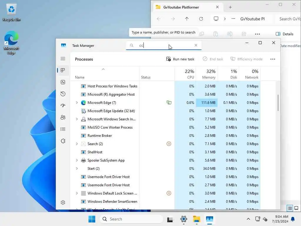This screenshot has width=301, height=226.
Task: Sort processes by Network column
Action: pyautogui.click(x=250, y=74)
